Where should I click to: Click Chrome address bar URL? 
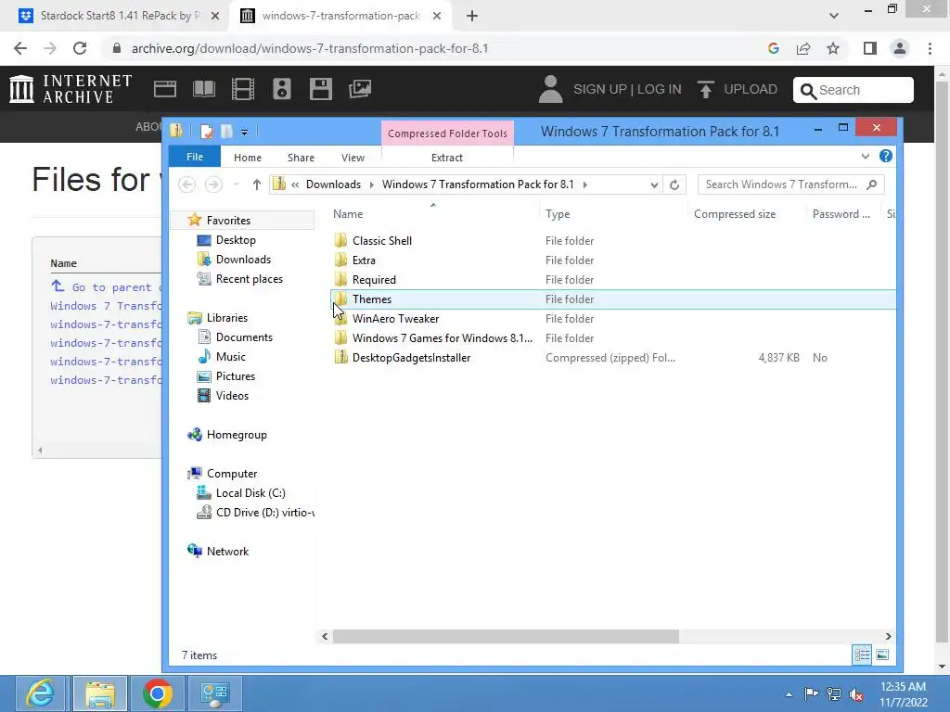click(x=310, y=48)
